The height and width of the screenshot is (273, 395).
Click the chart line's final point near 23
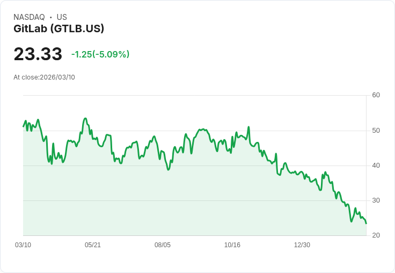[366, 224]
